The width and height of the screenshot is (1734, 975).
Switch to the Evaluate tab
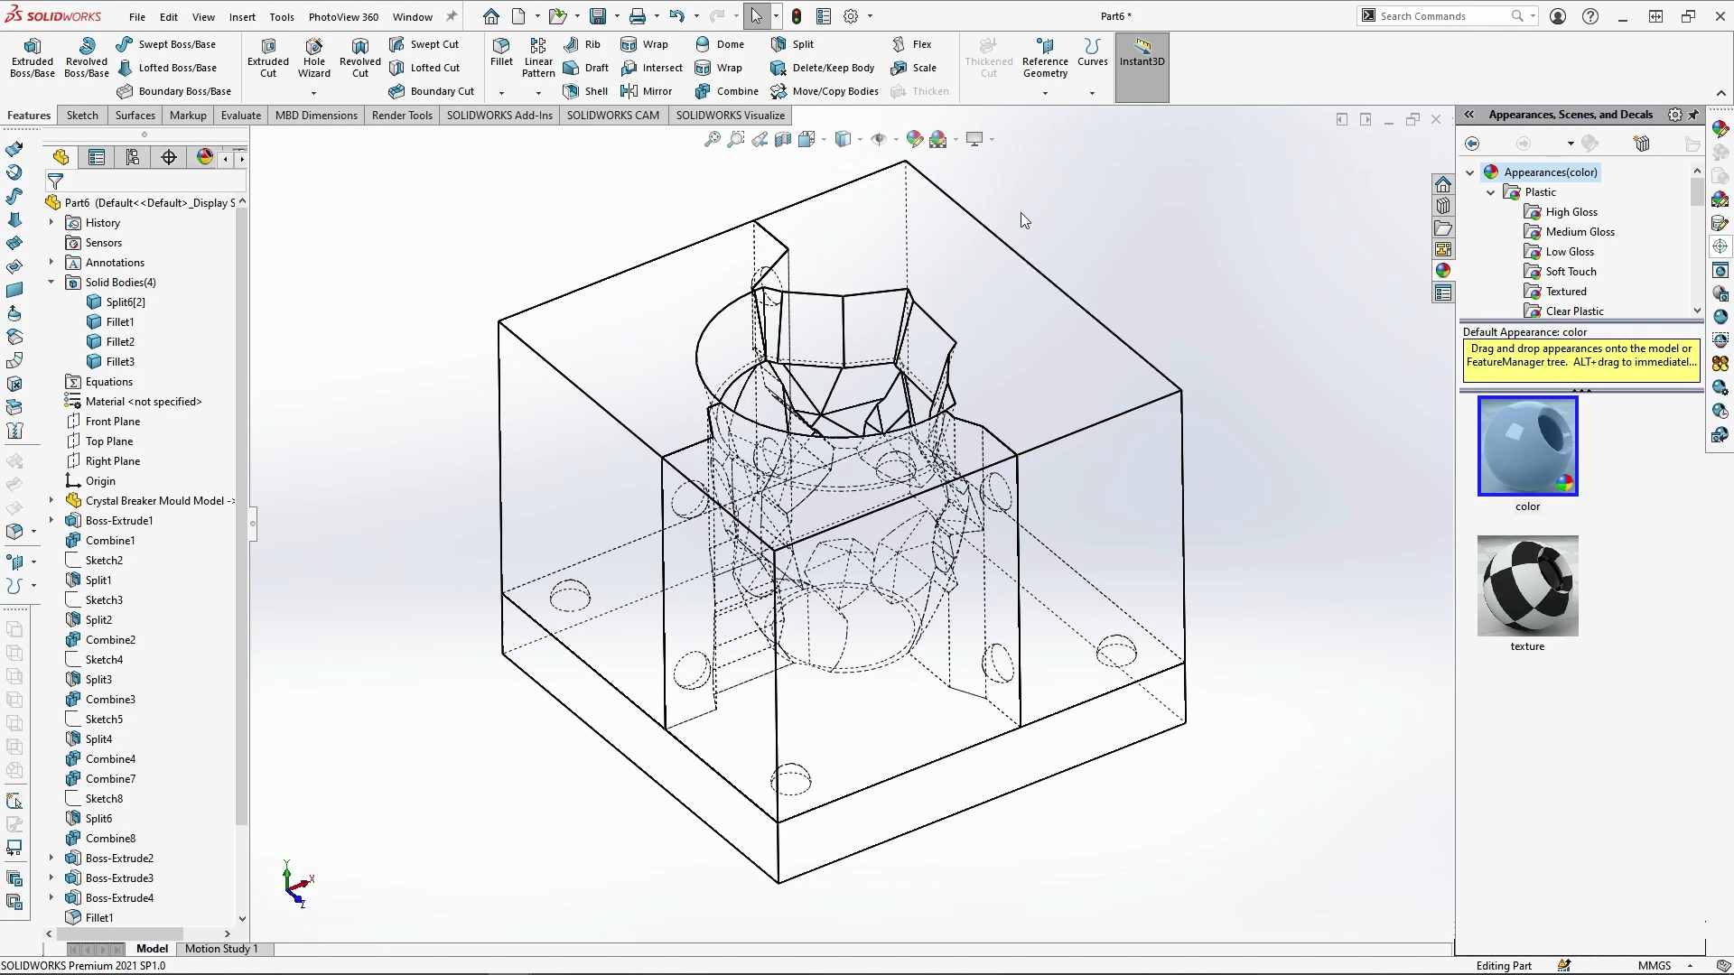tap(240, 116)
